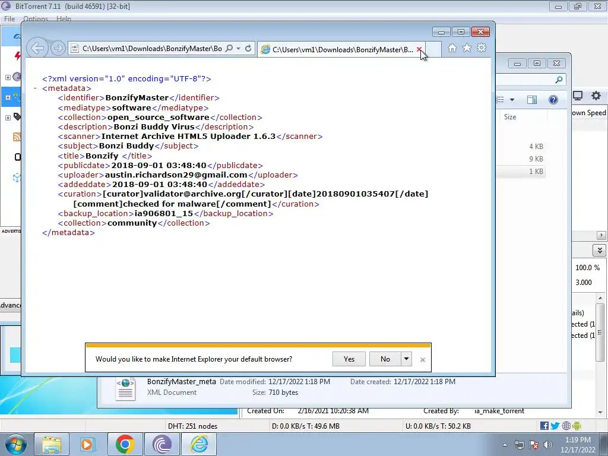Screen dimensions: 608x456
Task: Click the Explorer search box magnifier
Action: [559, 80]
